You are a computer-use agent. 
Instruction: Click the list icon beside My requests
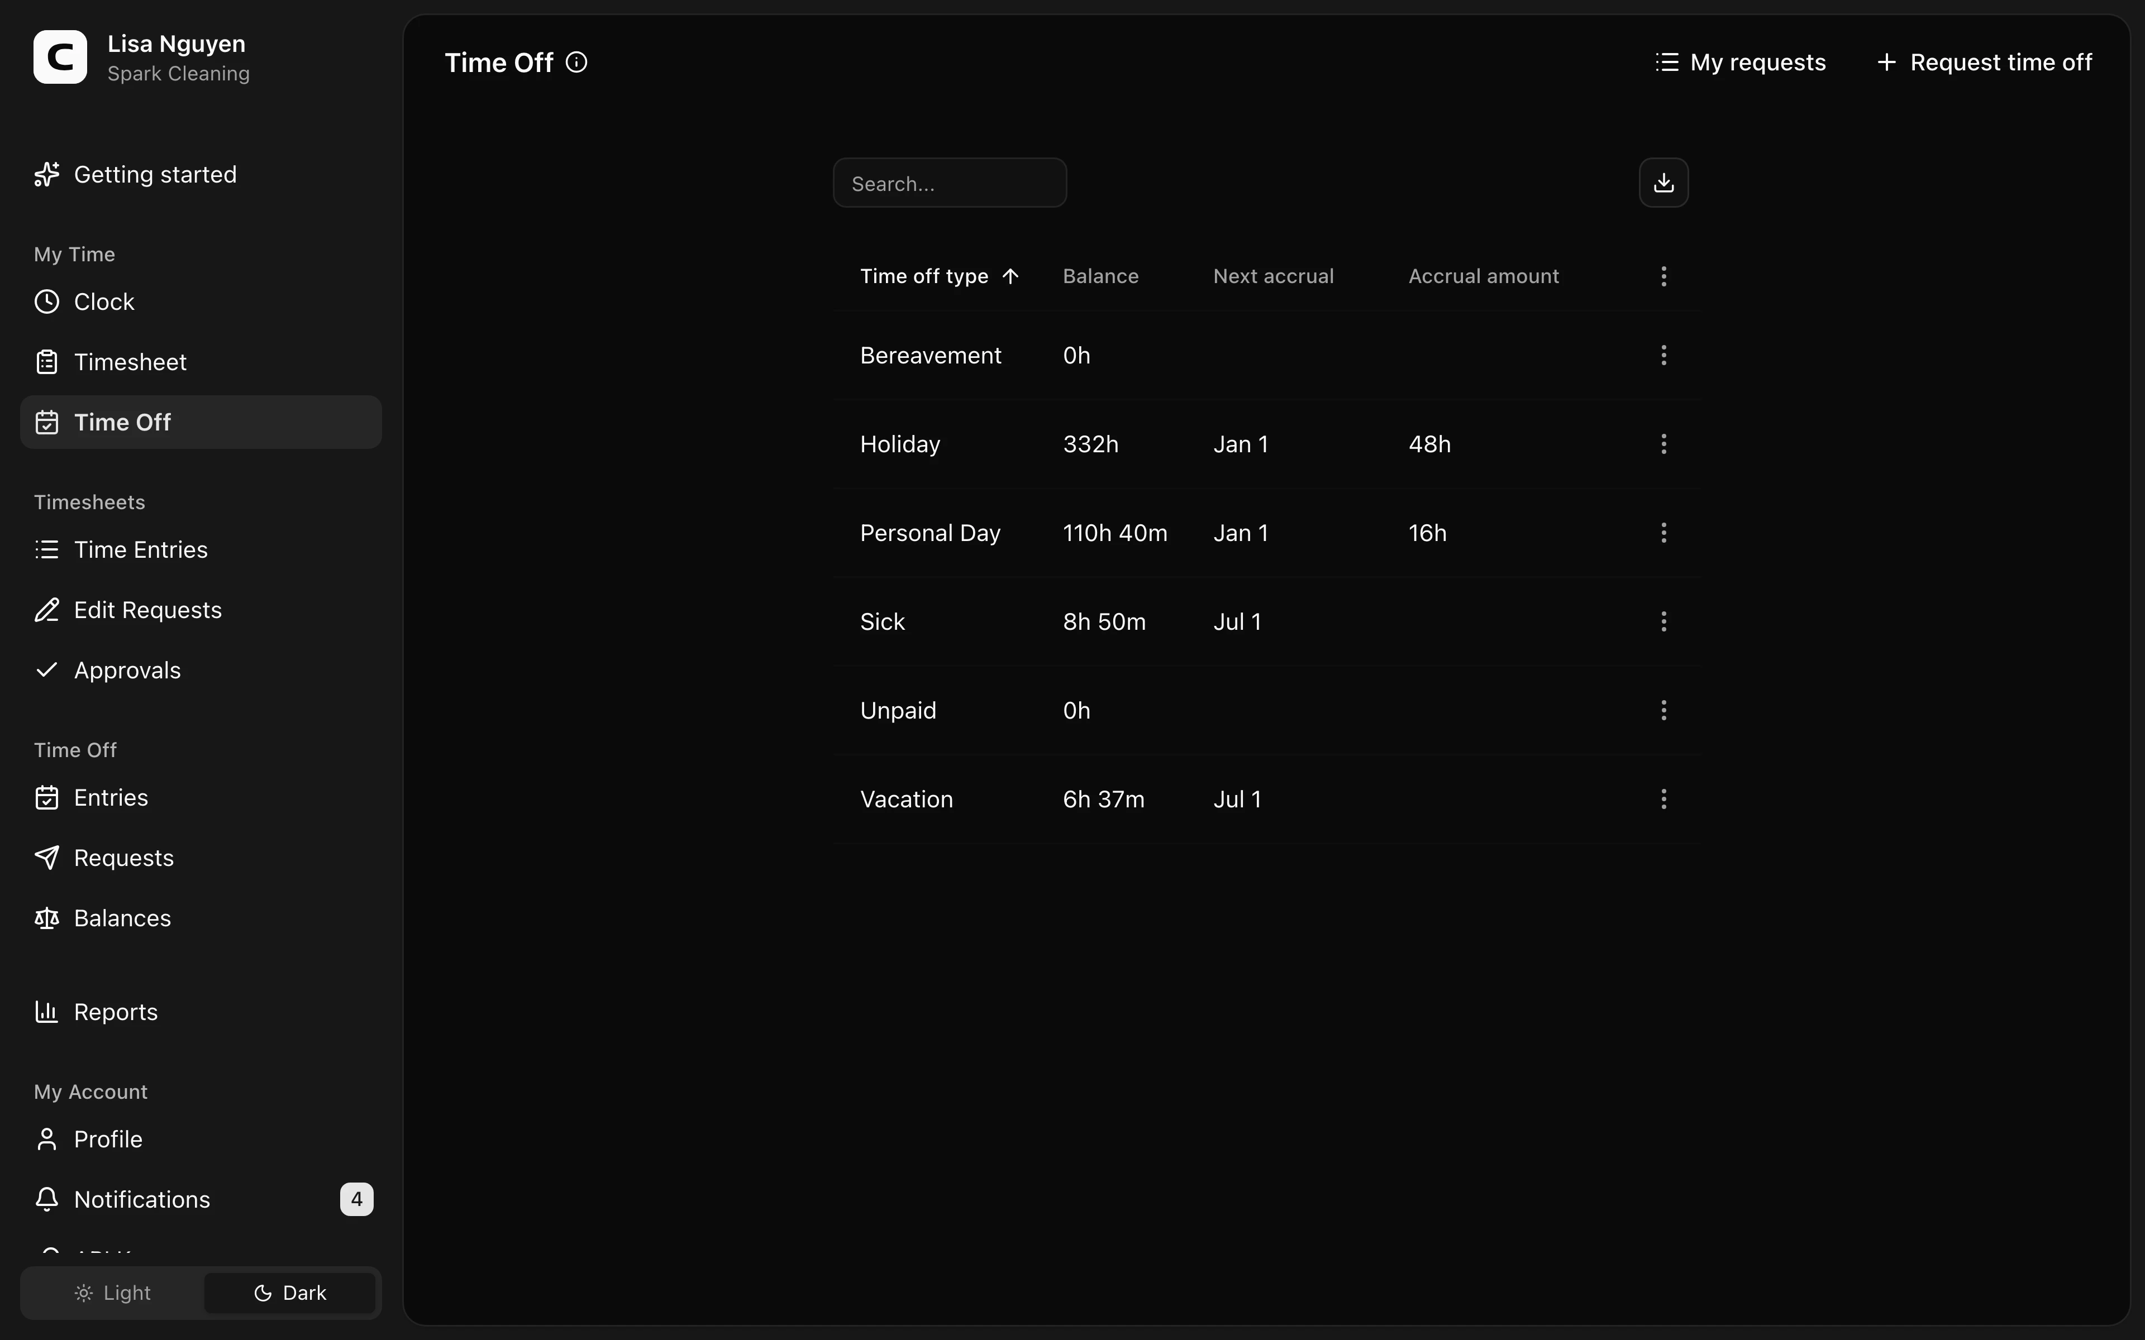click(1666, 62)
